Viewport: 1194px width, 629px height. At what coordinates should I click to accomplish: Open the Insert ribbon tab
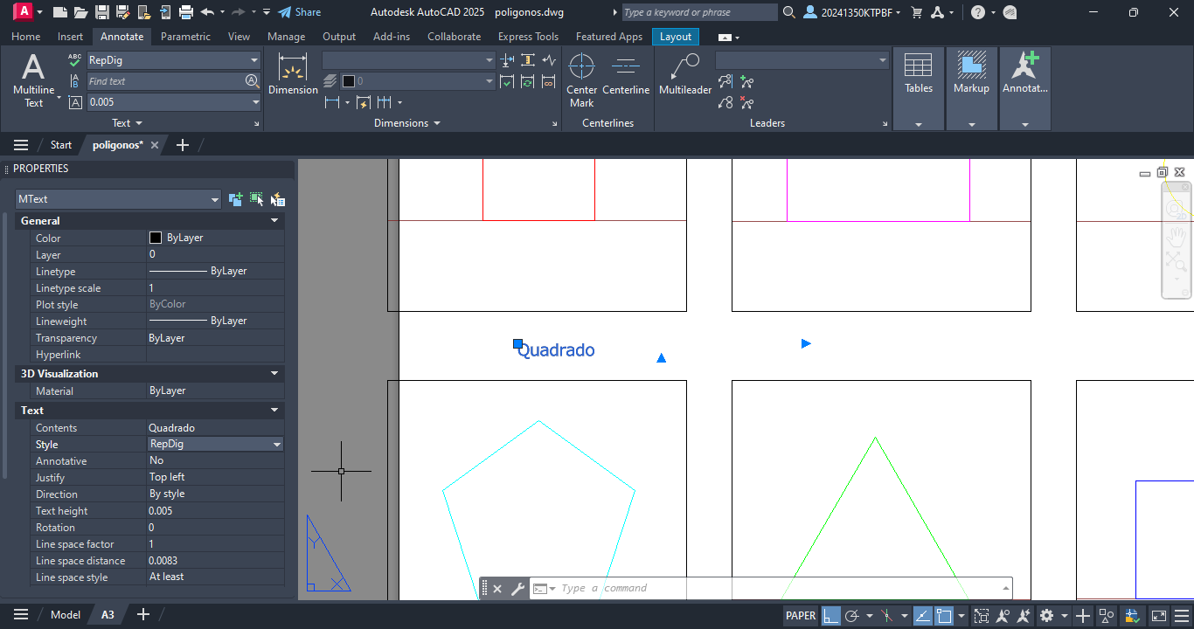[x=71, y=37]
